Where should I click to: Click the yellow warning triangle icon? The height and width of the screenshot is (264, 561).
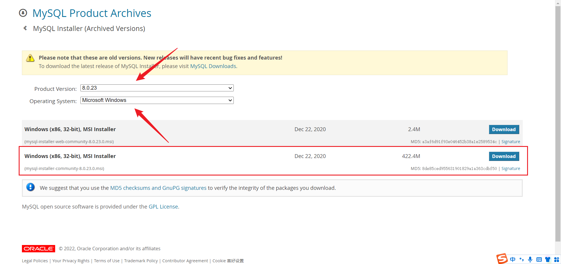(x=30, y=58)
